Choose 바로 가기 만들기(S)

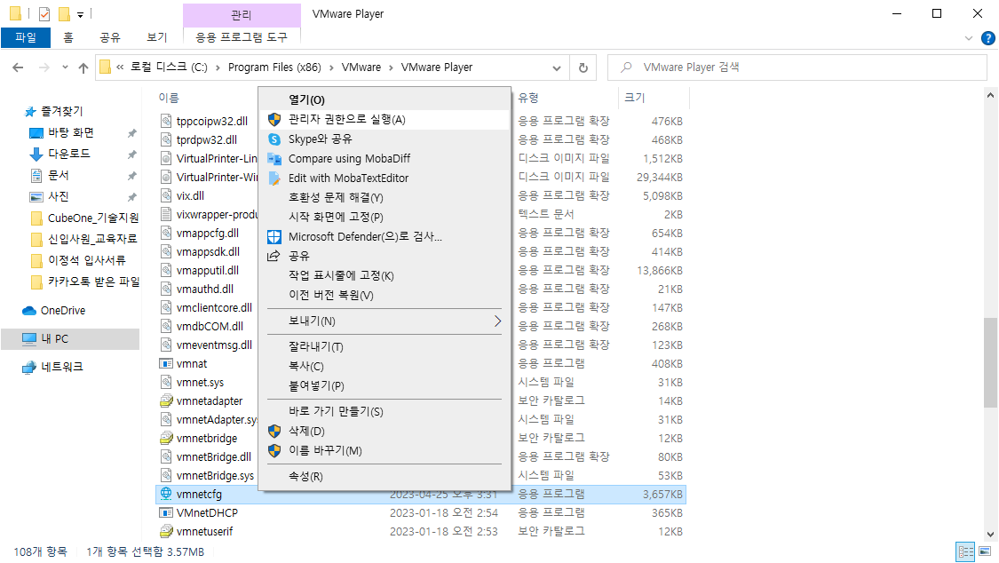pos(385,411)
